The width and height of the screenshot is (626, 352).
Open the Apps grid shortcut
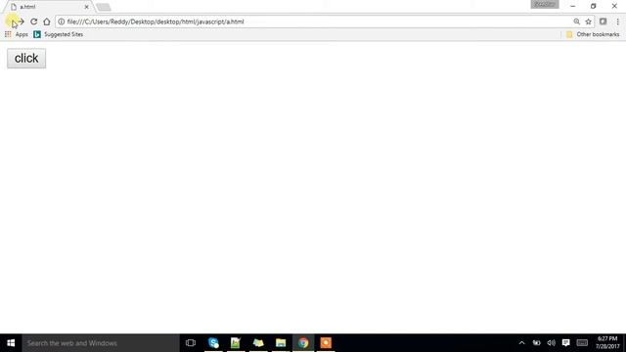coord(16,34)
